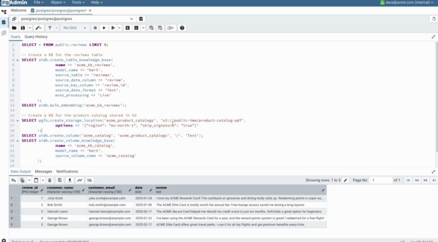The width and height of the screenshot is (438, 242).
Task: Click the Delete row trash icon
Action: coord(50,180)
